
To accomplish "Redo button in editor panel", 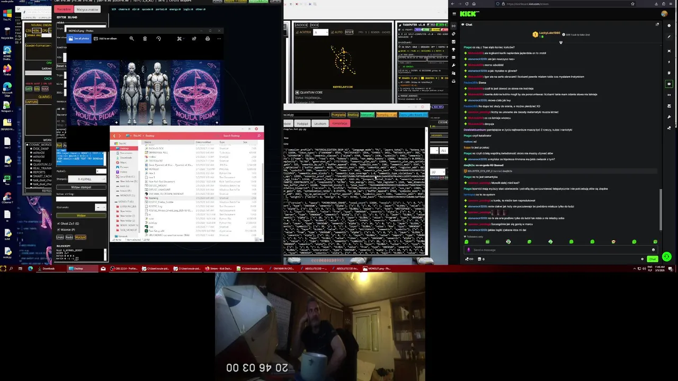I will [69, 238].
